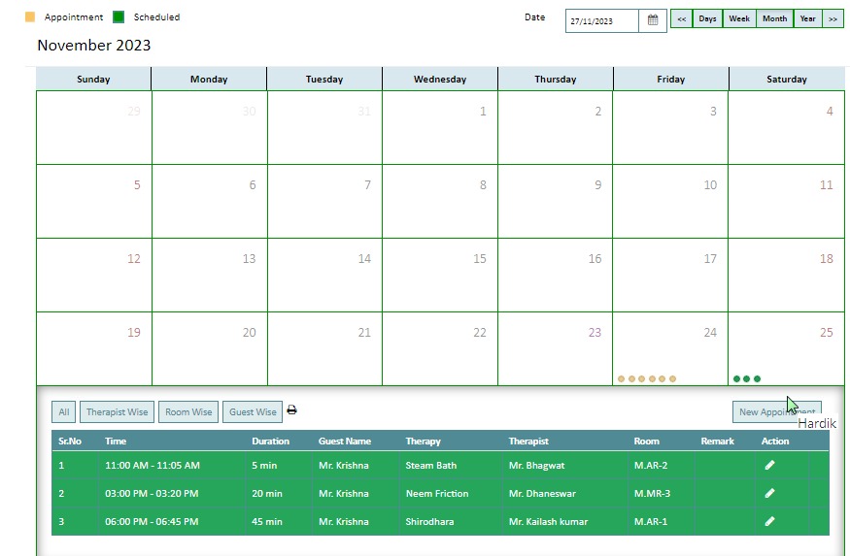Open the calendar date picker icon
This screenshot has height=556, width=850.
[653, 20]
